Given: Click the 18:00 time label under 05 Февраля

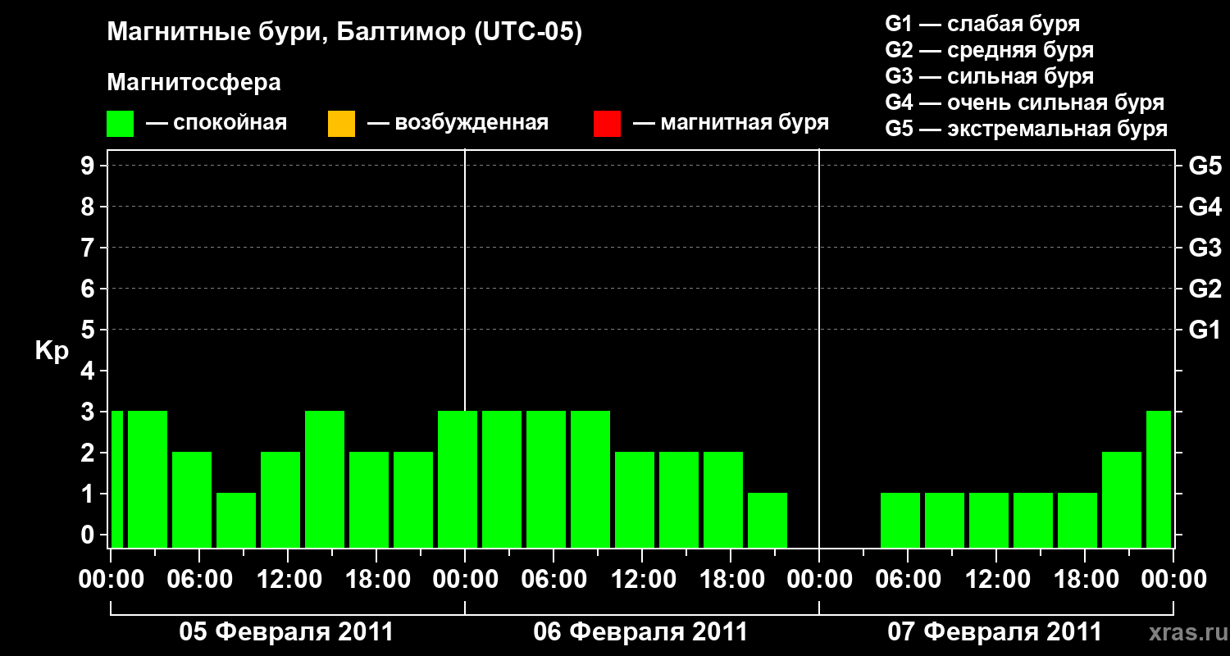Looking at the screenshot, I should (376, 580).
